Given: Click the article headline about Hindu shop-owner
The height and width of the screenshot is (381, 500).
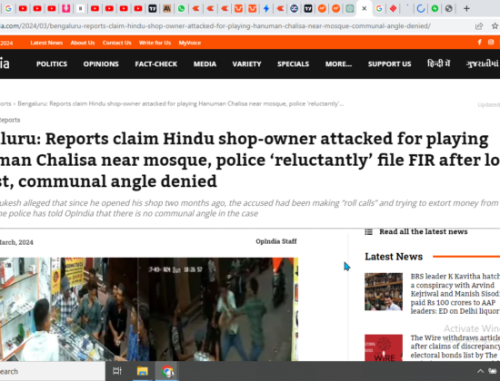Looking at the screenshot, I should [250, 160].
